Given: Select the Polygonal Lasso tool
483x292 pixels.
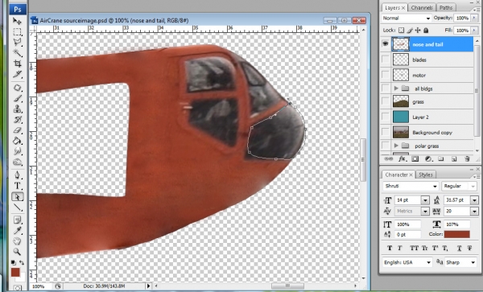Looking at the screenshot, I should click(17, 42).
